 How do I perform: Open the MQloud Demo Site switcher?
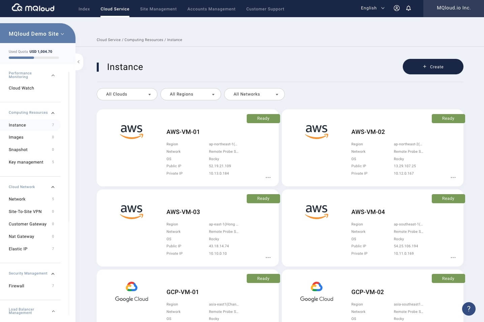36,34
